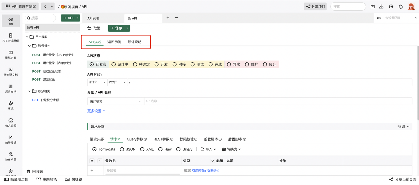Open 协作成员 in sidebar
Screen dimensions: 419x185
[11, 157]
